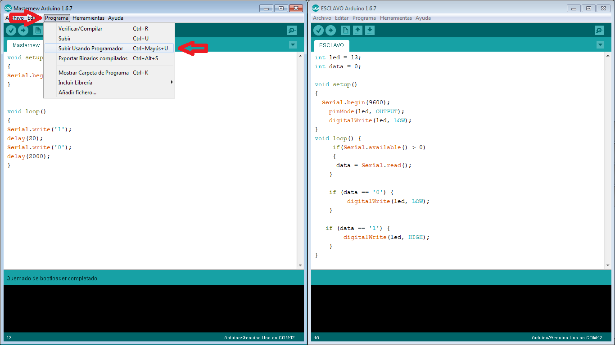Click 'Arduino/Genuino Uno on COM42' in Masternew
Viewport: 615px width, 345px height.
[259, 338]
